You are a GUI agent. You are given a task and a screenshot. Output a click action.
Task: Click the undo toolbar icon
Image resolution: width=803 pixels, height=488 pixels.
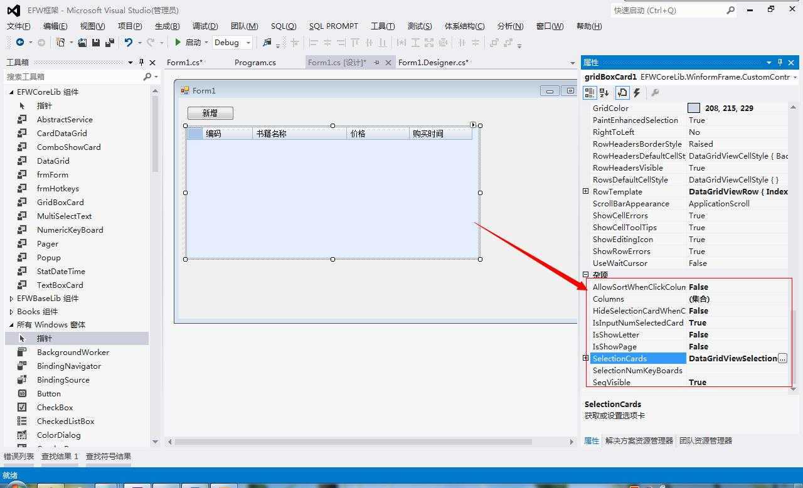coord(129,42)
